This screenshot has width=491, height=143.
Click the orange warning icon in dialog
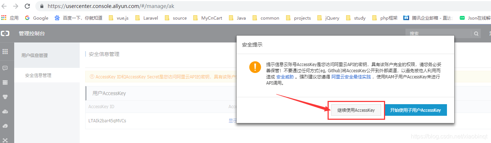tap(255, 67)
